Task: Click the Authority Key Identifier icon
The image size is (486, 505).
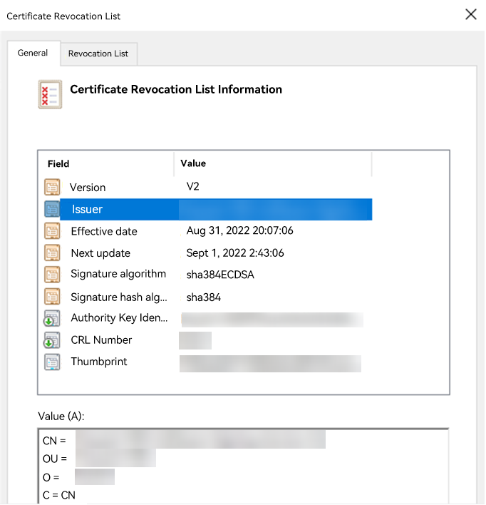Action: coord(52,318)
